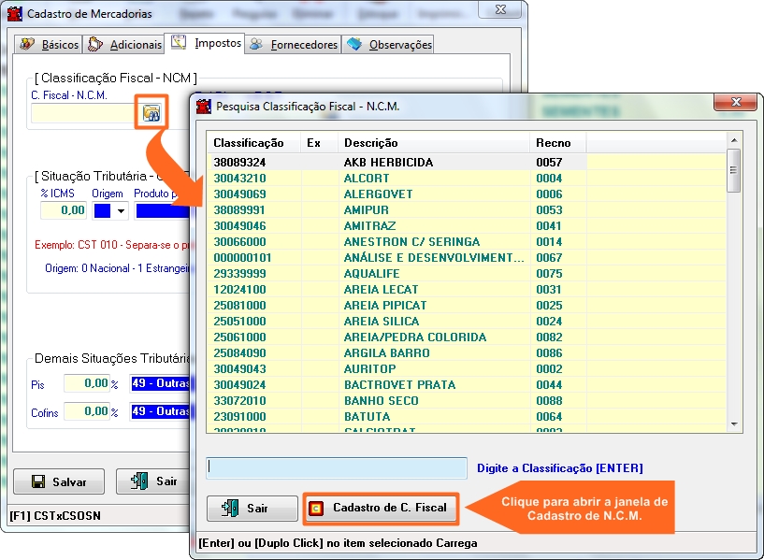Click Sair in Cadastro de Mercadorias window
Screen dimensions: 764x560
[x=153, y=481]
